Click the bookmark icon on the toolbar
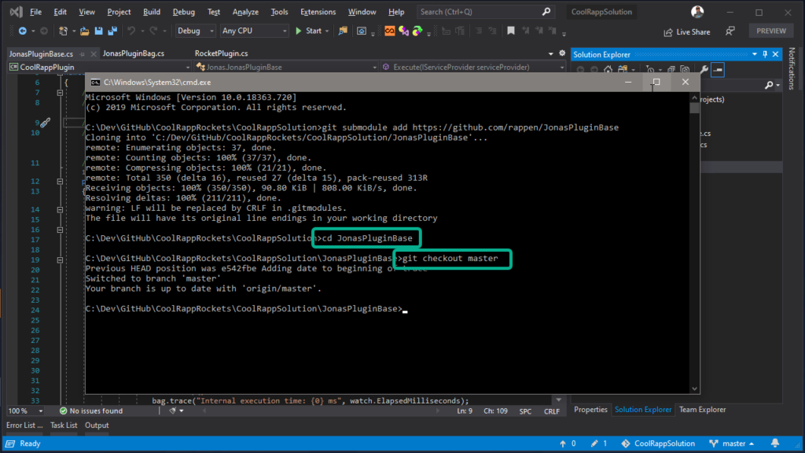Image resolution: width=805 pixels, height=453 pixels. [x=511, y=31]
